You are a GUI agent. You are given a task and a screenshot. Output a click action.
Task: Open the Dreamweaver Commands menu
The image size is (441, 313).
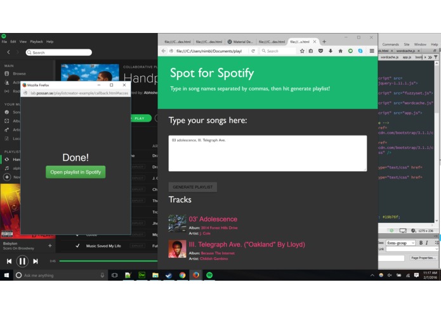tap(390, 44)
